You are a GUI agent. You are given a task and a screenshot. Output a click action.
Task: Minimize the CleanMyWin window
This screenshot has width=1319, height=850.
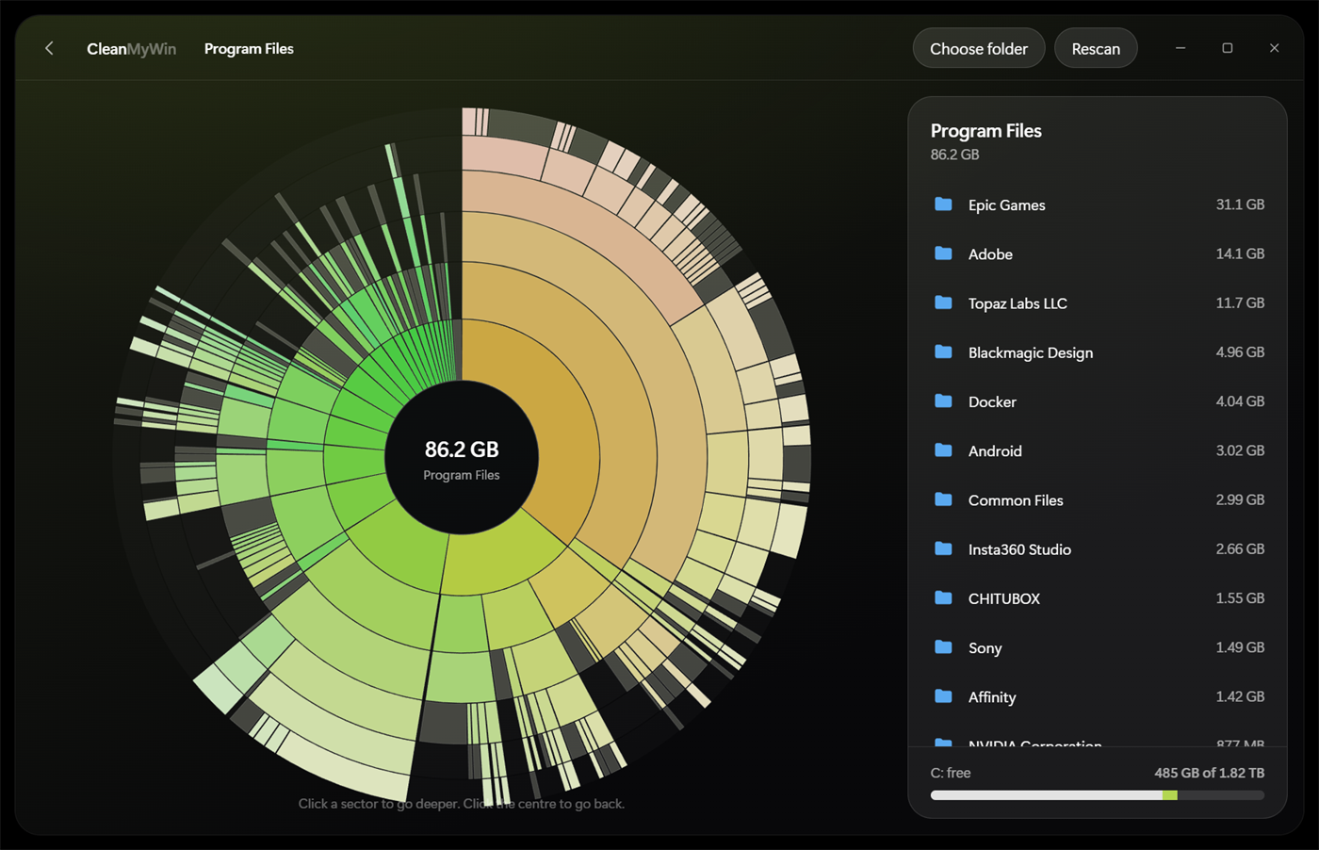pyautogui.click(x=1181, y=48)
